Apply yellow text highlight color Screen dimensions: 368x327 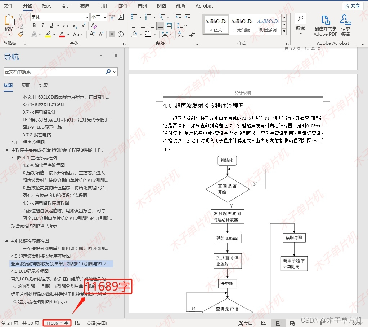[x=48, y=34]
